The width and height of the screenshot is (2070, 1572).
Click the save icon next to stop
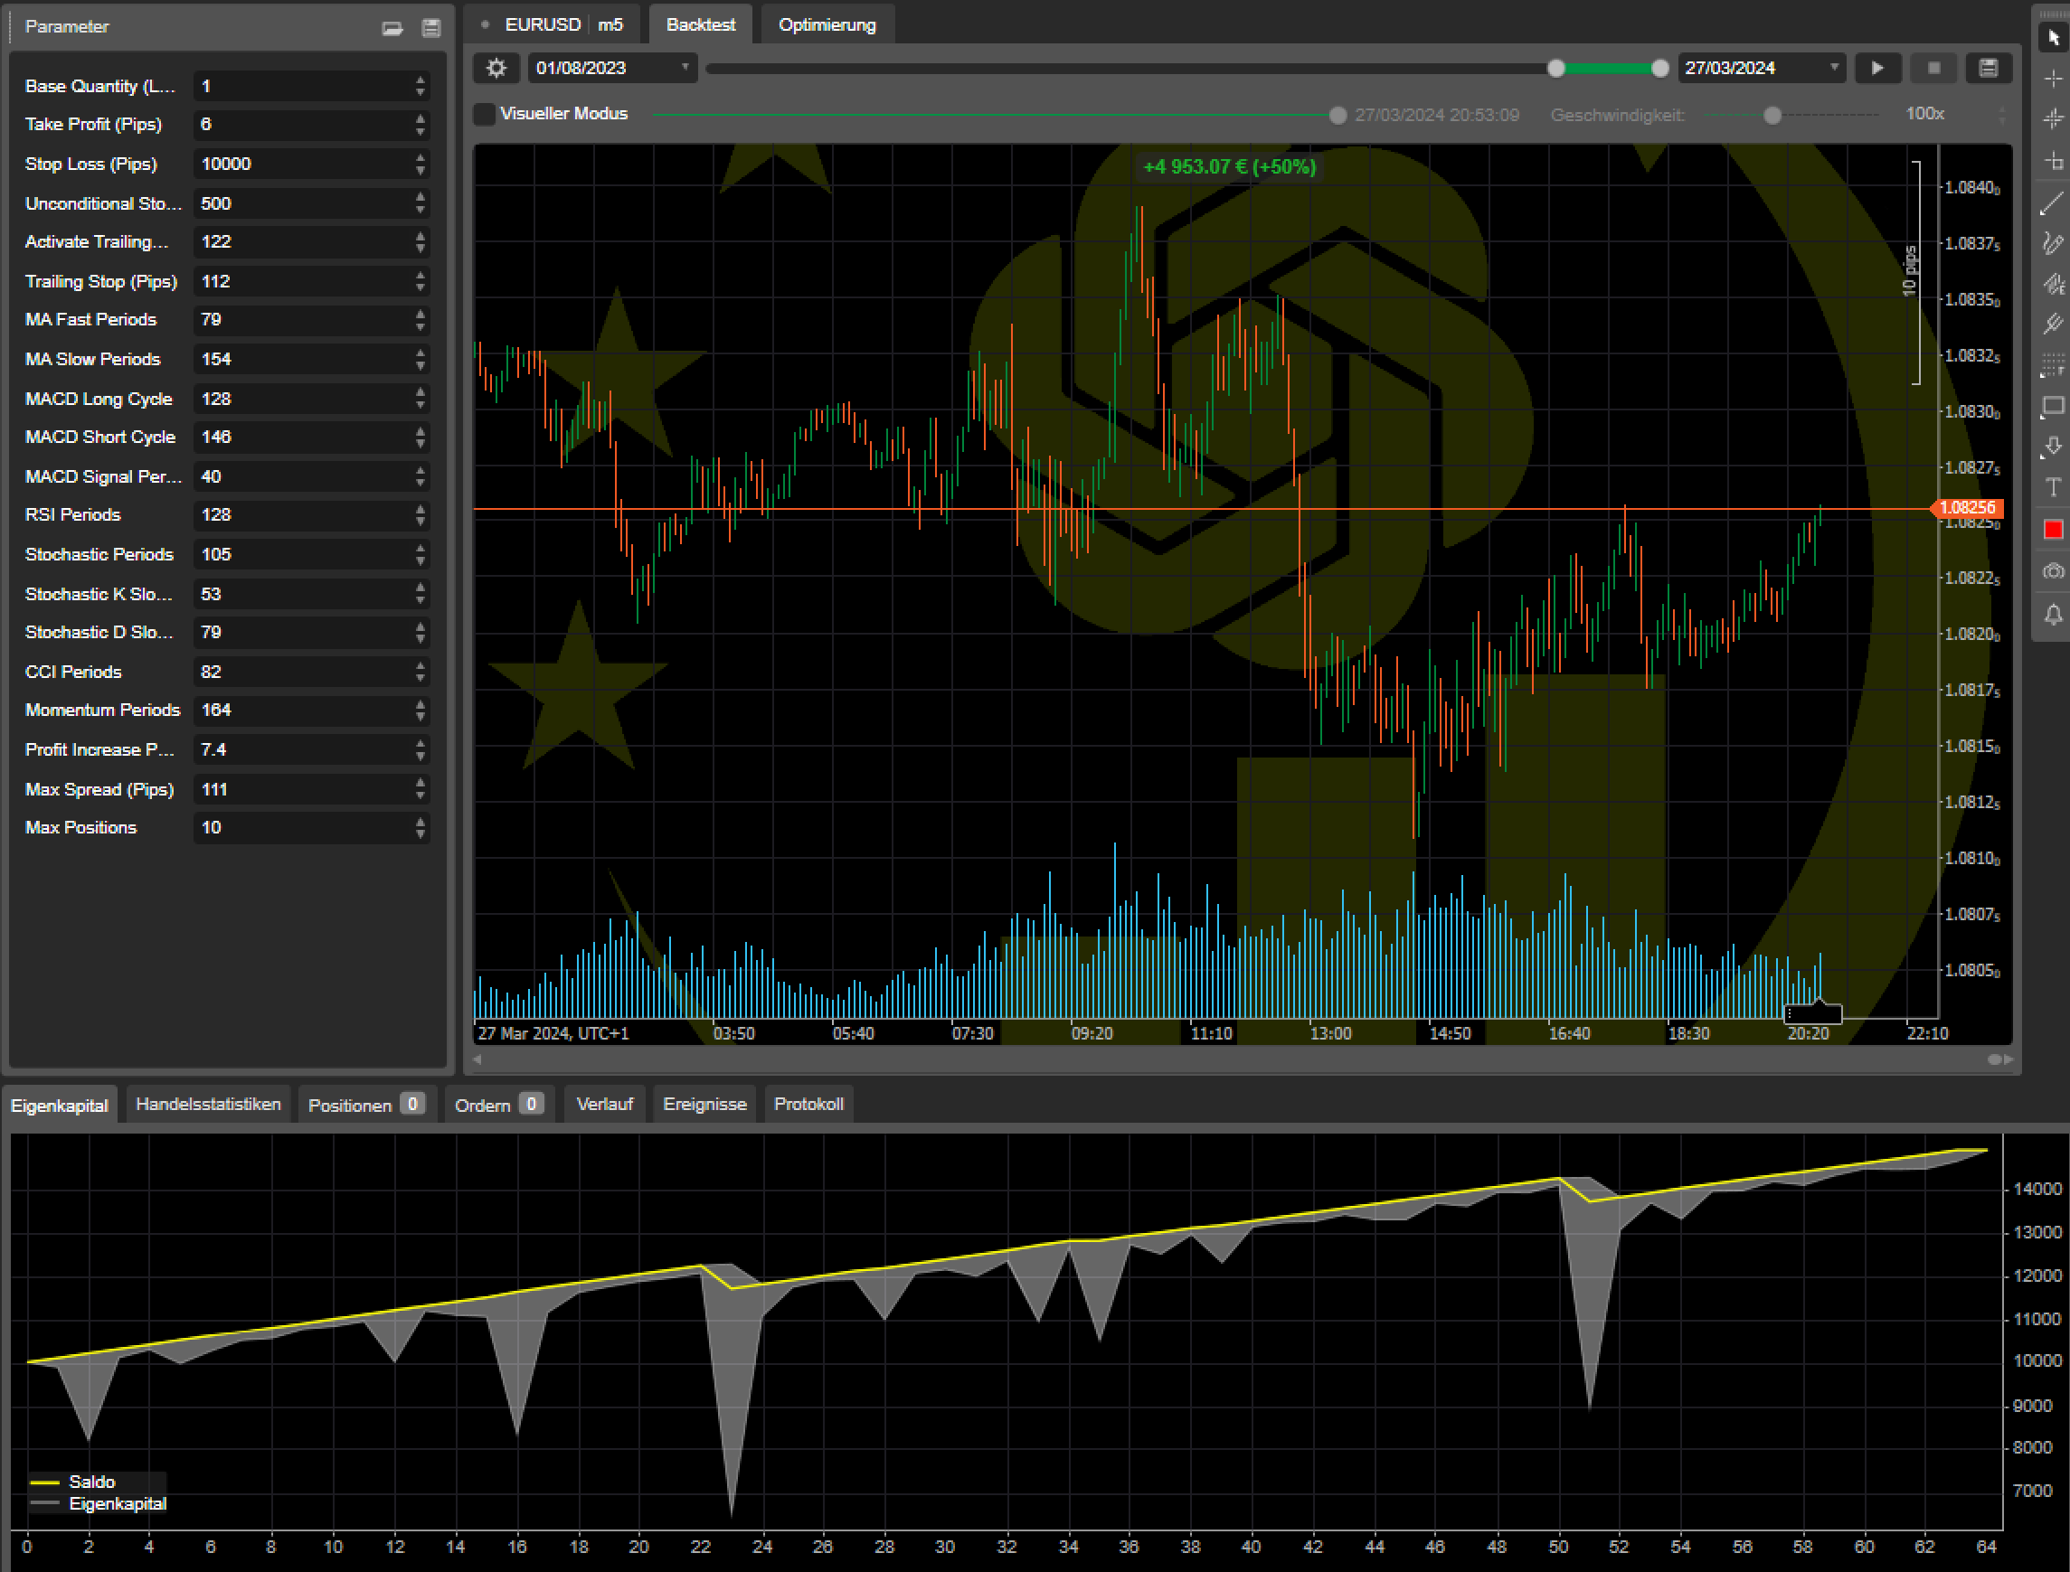[x=1989, y=68]
